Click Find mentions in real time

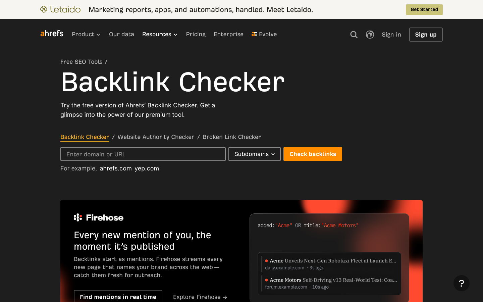point(118,297)
